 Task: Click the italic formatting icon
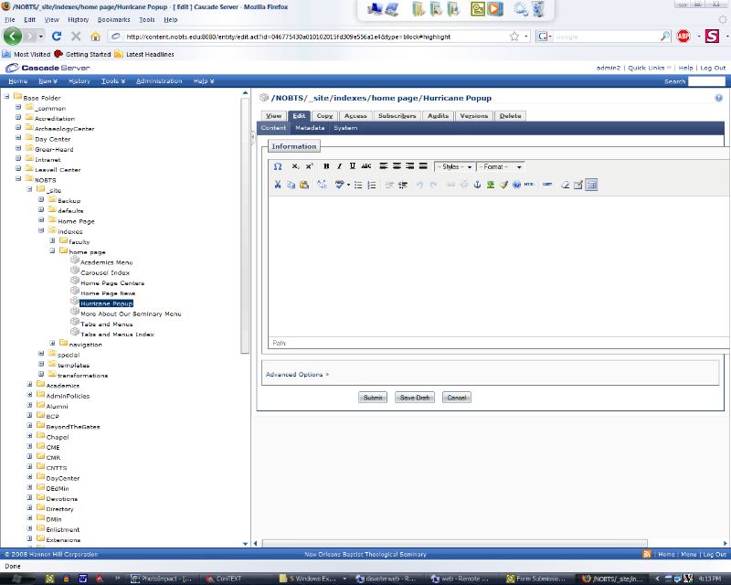(x=339, y=166)
